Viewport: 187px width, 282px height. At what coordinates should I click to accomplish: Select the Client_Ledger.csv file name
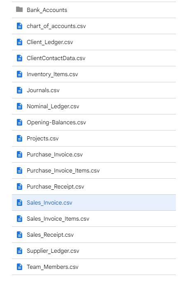click(x=50, y=42)
